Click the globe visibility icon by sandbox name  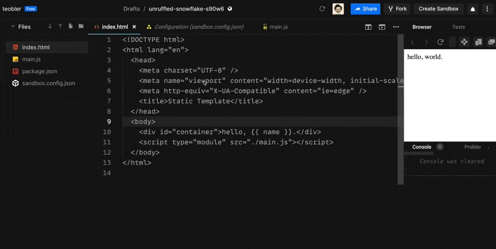[x=230, y=9]
